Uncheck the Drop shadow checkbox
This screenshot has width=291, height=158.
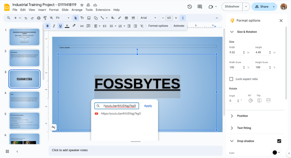tap(279, 141)
